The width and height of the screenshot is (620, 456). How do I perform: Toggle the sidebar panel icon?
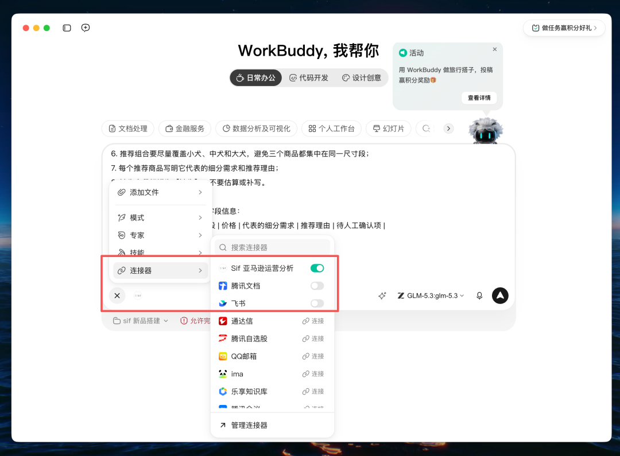tap(67, 28)
